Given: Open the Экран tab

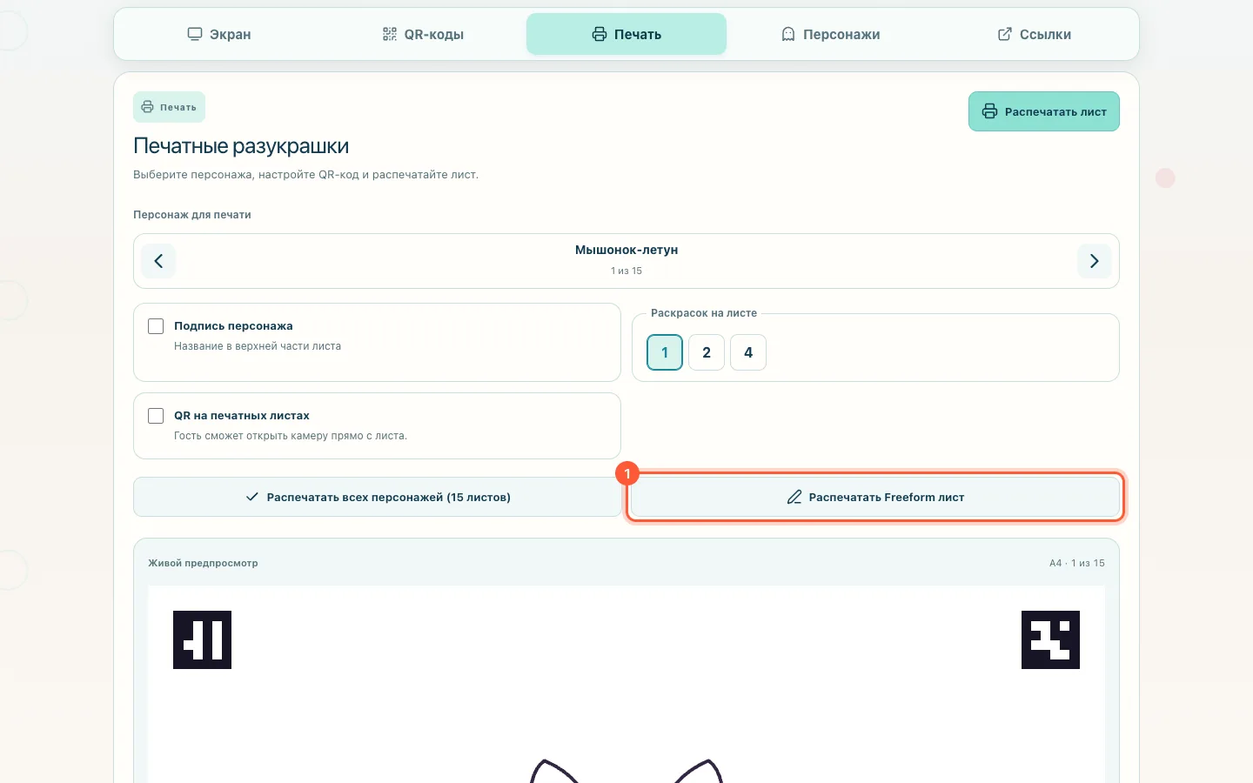Looking at the screenshot, I should (219, 34).
